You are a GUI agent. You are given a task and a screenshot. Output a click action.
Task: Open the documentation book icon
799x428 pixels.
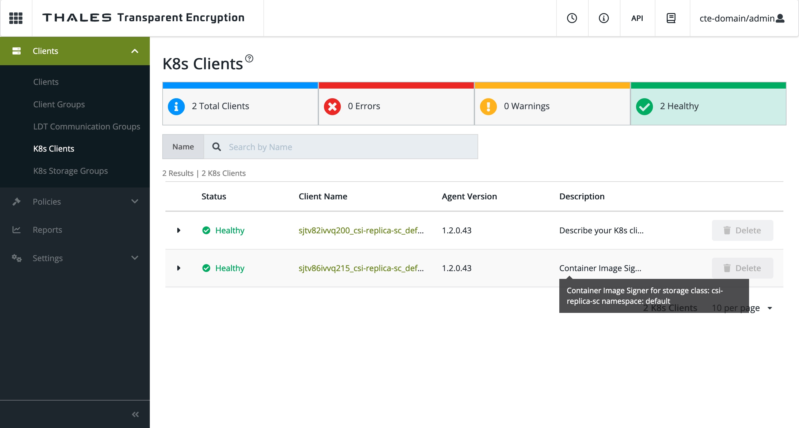pyautogui.click(x=671, y=18)
